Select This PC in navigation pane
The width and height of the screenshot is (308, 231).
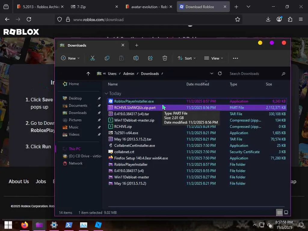click(x=75, y=149)
